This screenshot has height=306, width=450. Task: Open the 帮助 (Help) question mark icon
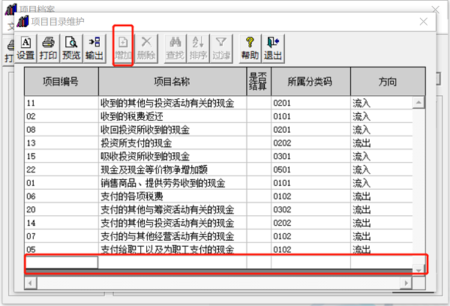tap(250, 48)
